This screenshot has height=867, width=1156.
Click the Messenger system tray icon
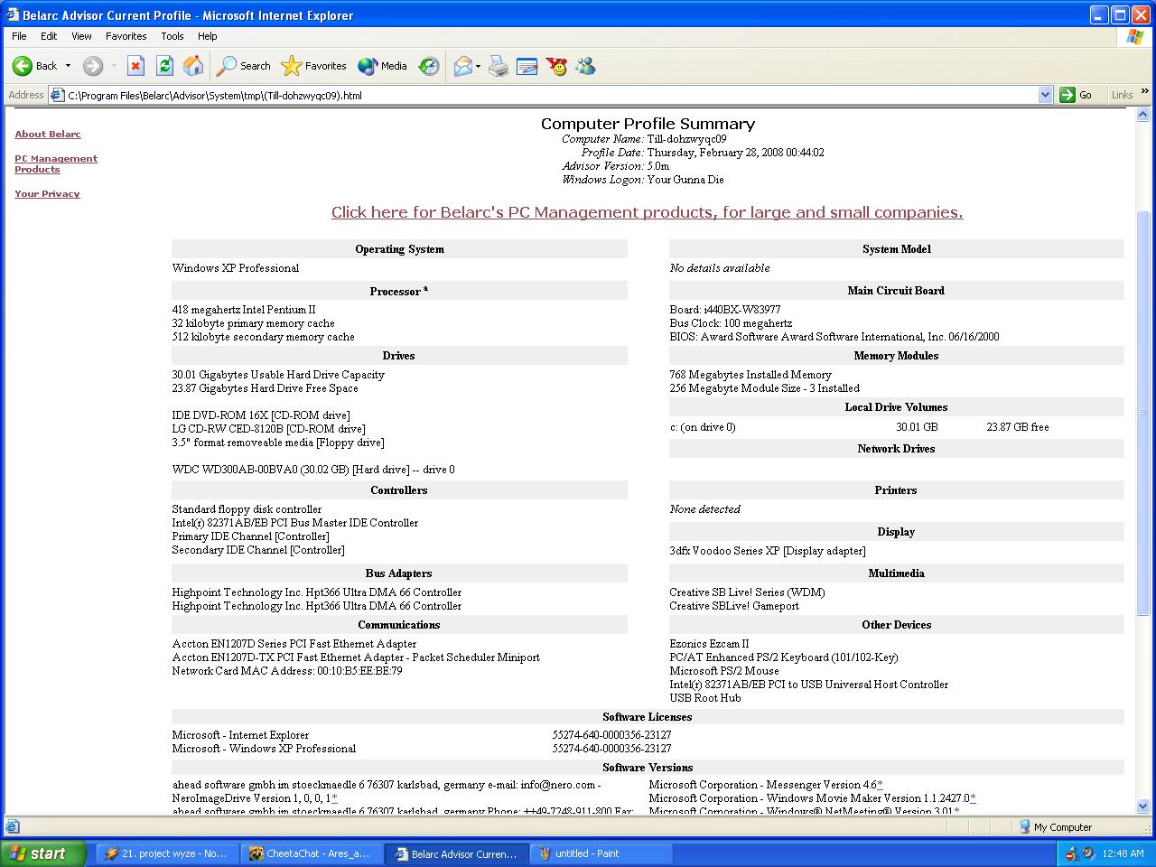point(1071,853)
